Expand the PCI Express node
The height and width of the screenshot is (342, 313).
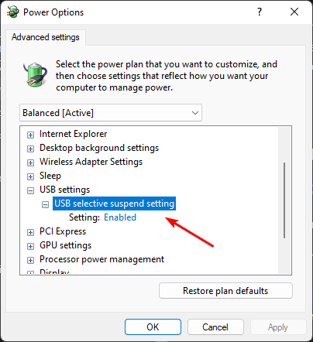point(30,232)
